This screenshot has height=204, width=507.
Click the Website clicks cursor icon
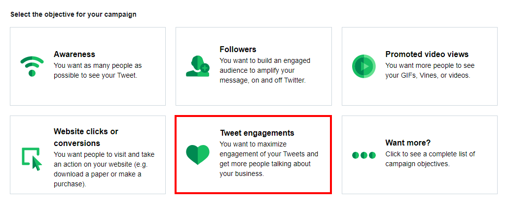coord(32,159)
